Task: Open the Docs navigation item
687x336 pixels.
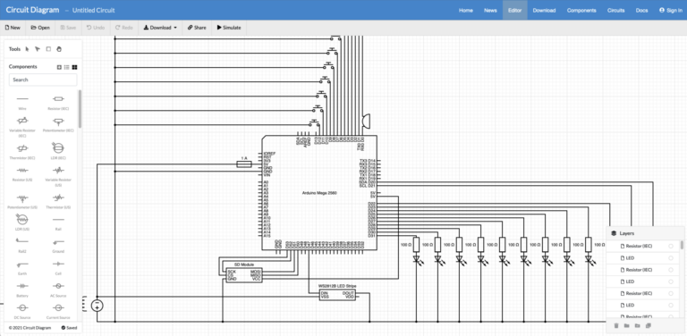Action: [641, 10]
